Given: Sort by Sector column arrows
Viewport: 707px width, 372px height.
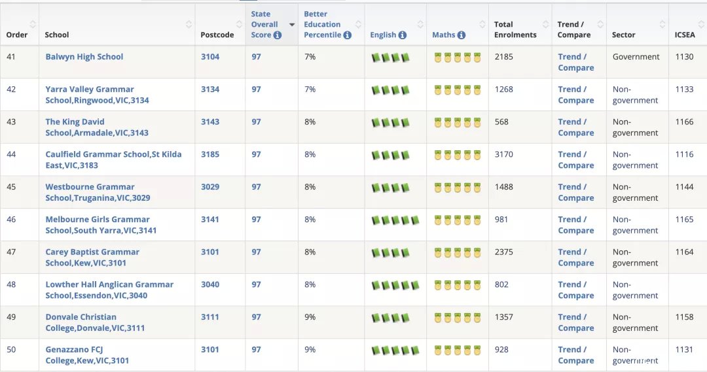Looking at the screenshot, I should coord(662,24).
